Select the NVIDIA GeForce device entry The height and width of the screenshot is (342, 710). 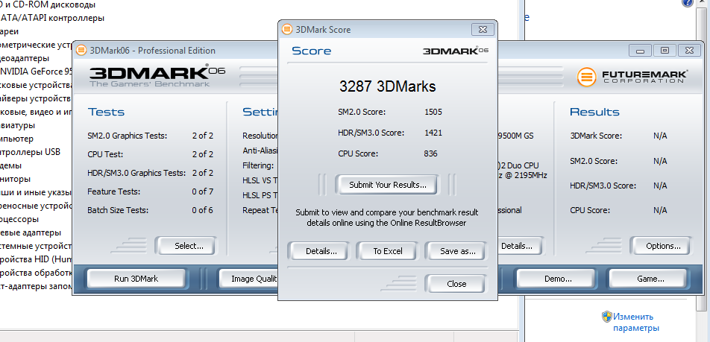pyautogui.click(x=35, y=72)
